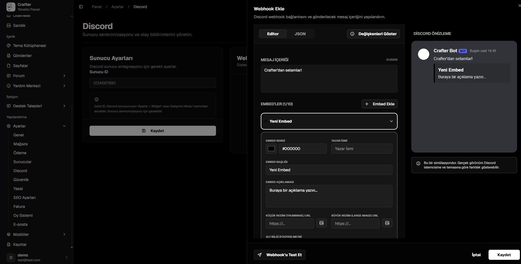Open E-posta settings page

coord(20,224)
